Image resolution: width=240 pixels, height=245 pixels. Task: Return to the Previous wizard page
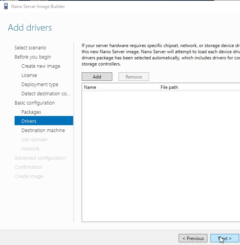point(193,238)
